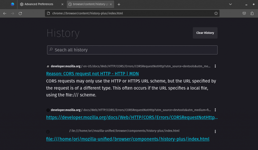Click the first entry's developer.mozilla.org domain text
Image resolution: width=258 pixels, height=150 pixels.
pos(66,66)
